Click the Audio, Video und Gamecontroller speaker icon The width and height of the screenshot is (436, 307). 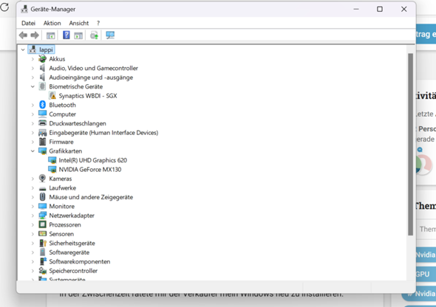coord(42,68)
